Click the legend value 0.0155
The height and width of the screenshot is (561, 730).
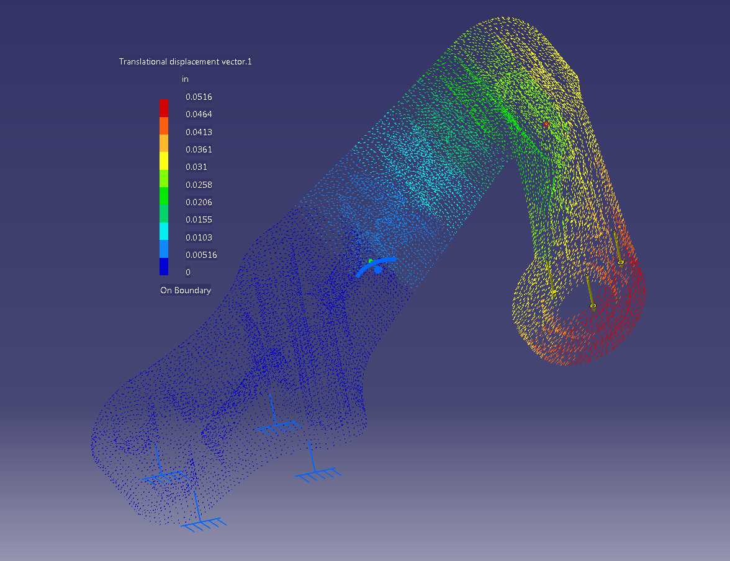point(199,219)
